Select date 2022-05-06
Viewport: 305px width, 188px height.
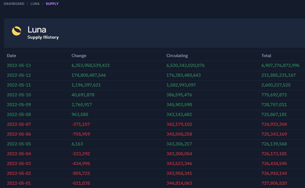[19, 134]
